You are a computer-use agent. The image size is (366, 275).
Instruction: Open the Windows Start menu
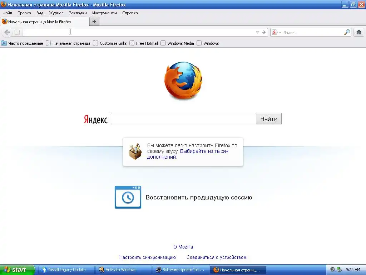click(17, 270)
